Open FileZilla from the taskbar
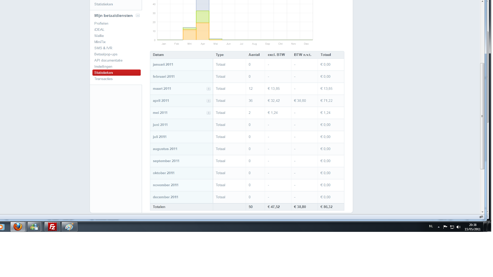The width and height of the screenshot is (493, 277). (52, 227)
